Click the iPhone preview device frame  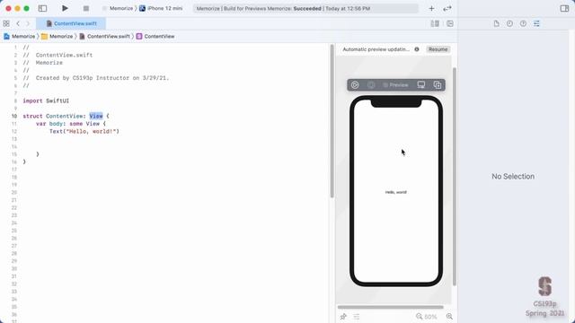coord(396,191)
